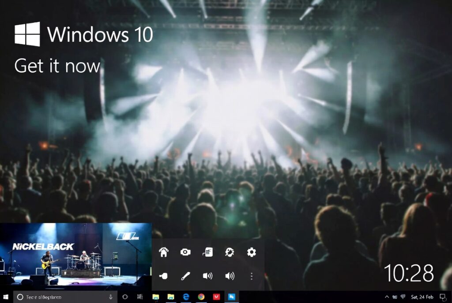
Task: Open the Wi-Fi network flyout
Action: [x=403, y=297]
